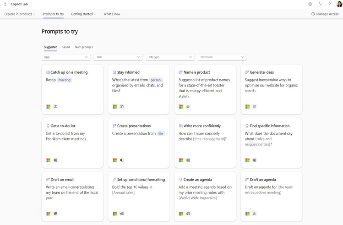Image resolution: width=343 pixels, height=225 pixels.
Task: Open the Extension filter dropdown
Action: (x=222, y=57)
